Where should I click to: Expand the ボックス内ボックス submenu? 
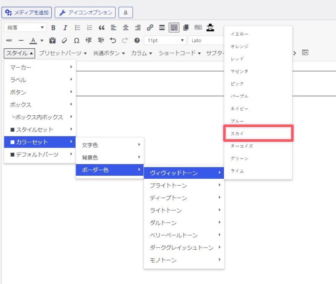(x=40, y=117)
